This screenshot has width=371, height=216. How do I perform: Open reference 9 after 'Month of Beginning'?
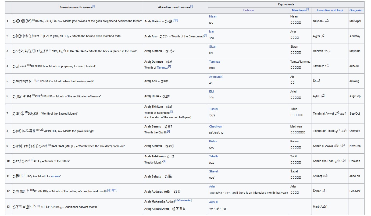tap(171, 112)
